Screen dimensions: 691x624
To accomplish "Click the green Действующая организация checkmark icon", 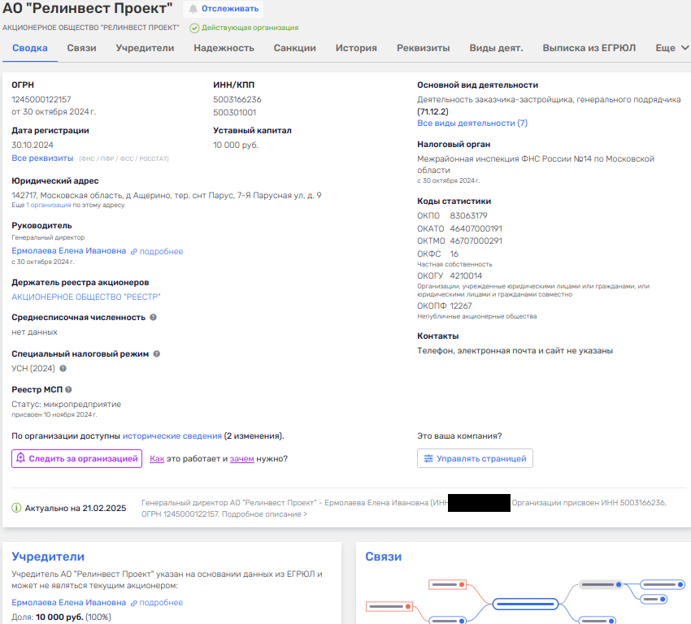I will tap(194, 28).
